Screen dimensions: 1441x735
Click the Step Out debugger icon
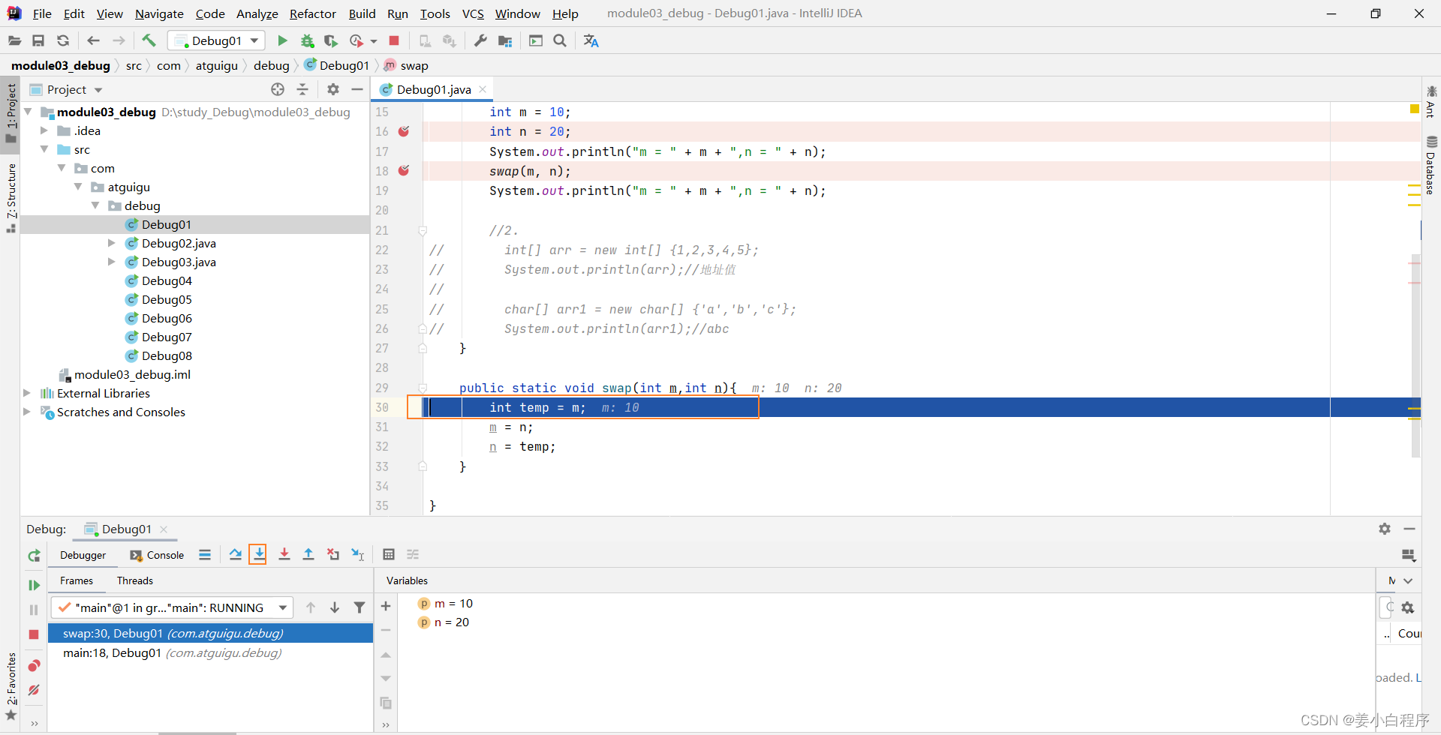click(x=308, y=554)
